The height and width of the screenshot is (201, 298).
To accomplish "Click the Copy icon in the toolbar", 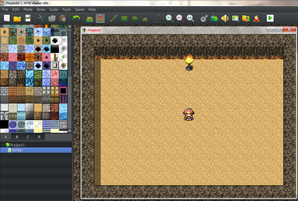I will point(52,18).
